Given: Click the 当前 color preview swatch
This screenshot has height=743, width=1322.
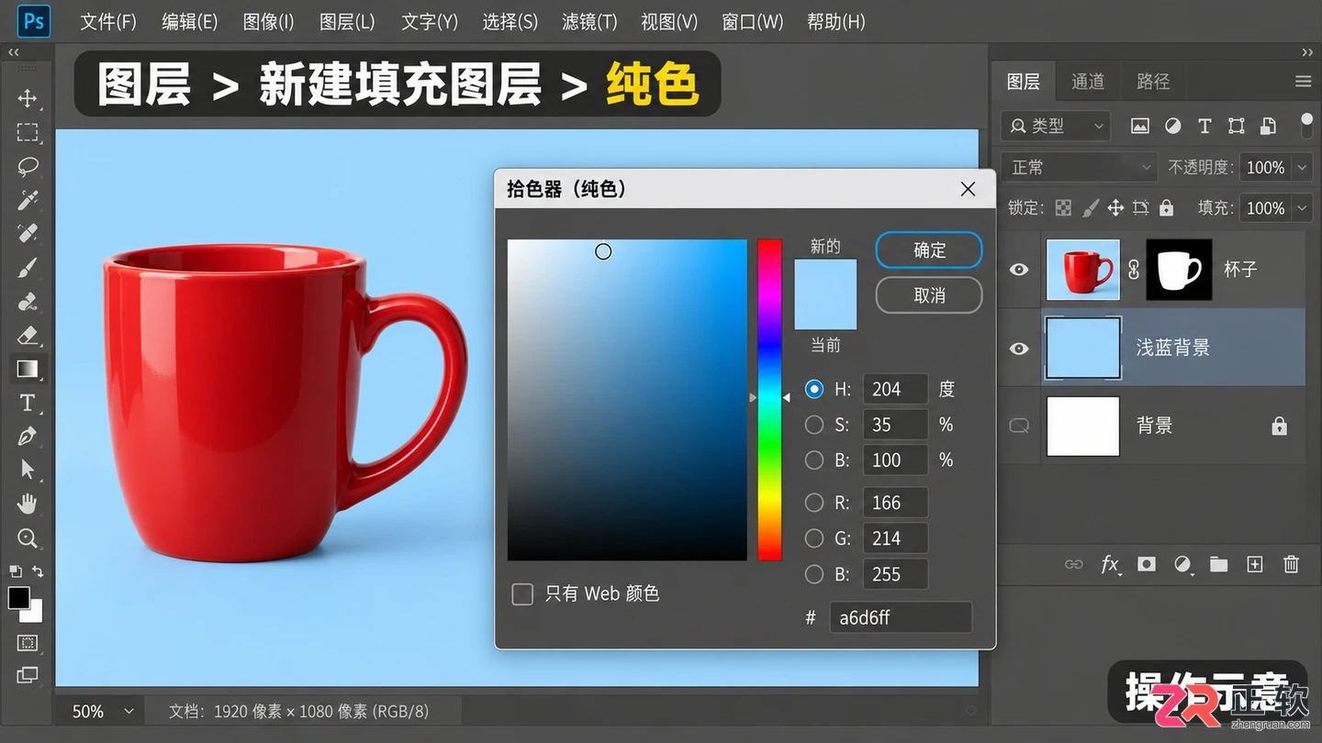Looking at the screenshot, I should point(825,312).
